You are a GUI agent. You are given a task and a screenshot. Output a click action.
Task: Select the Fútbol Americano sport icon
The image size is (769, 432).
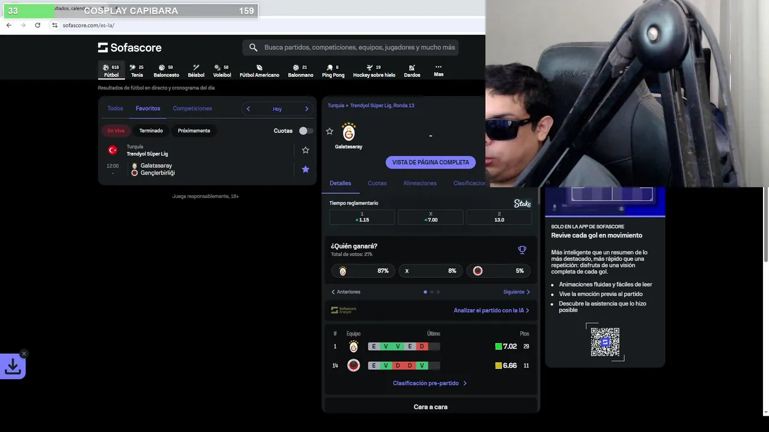260,71
